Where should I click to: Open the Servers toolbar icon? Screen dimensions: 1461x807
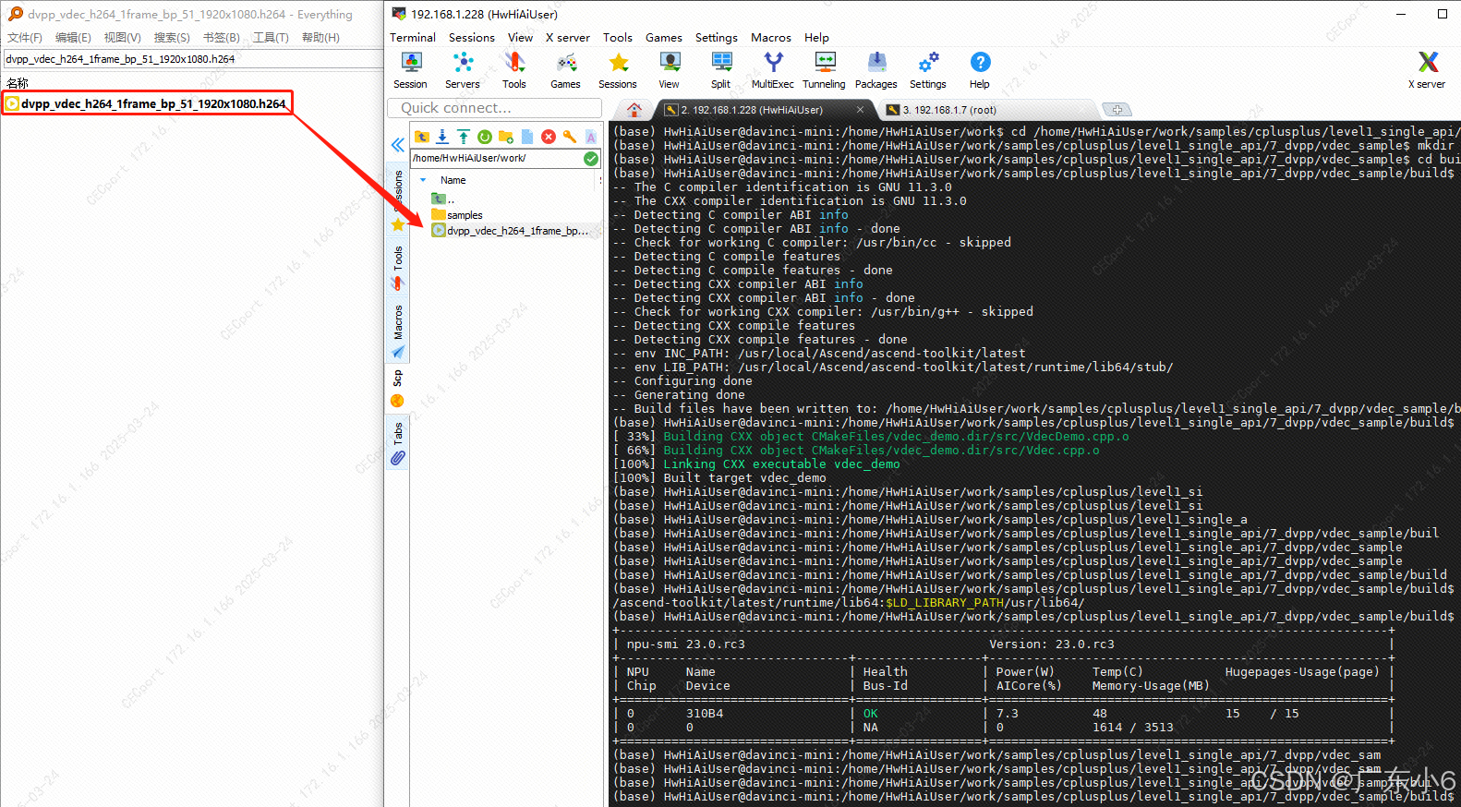tap(463, 70)
